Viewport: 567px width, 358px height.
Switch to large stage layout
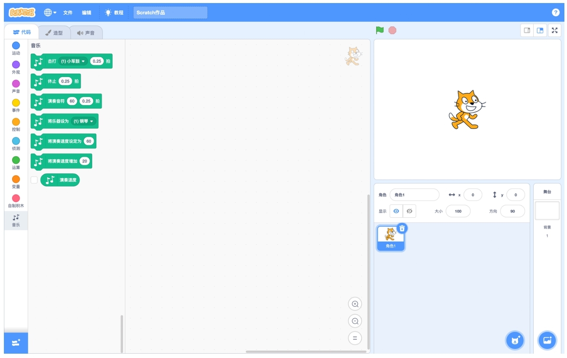[x=540, y=30]
